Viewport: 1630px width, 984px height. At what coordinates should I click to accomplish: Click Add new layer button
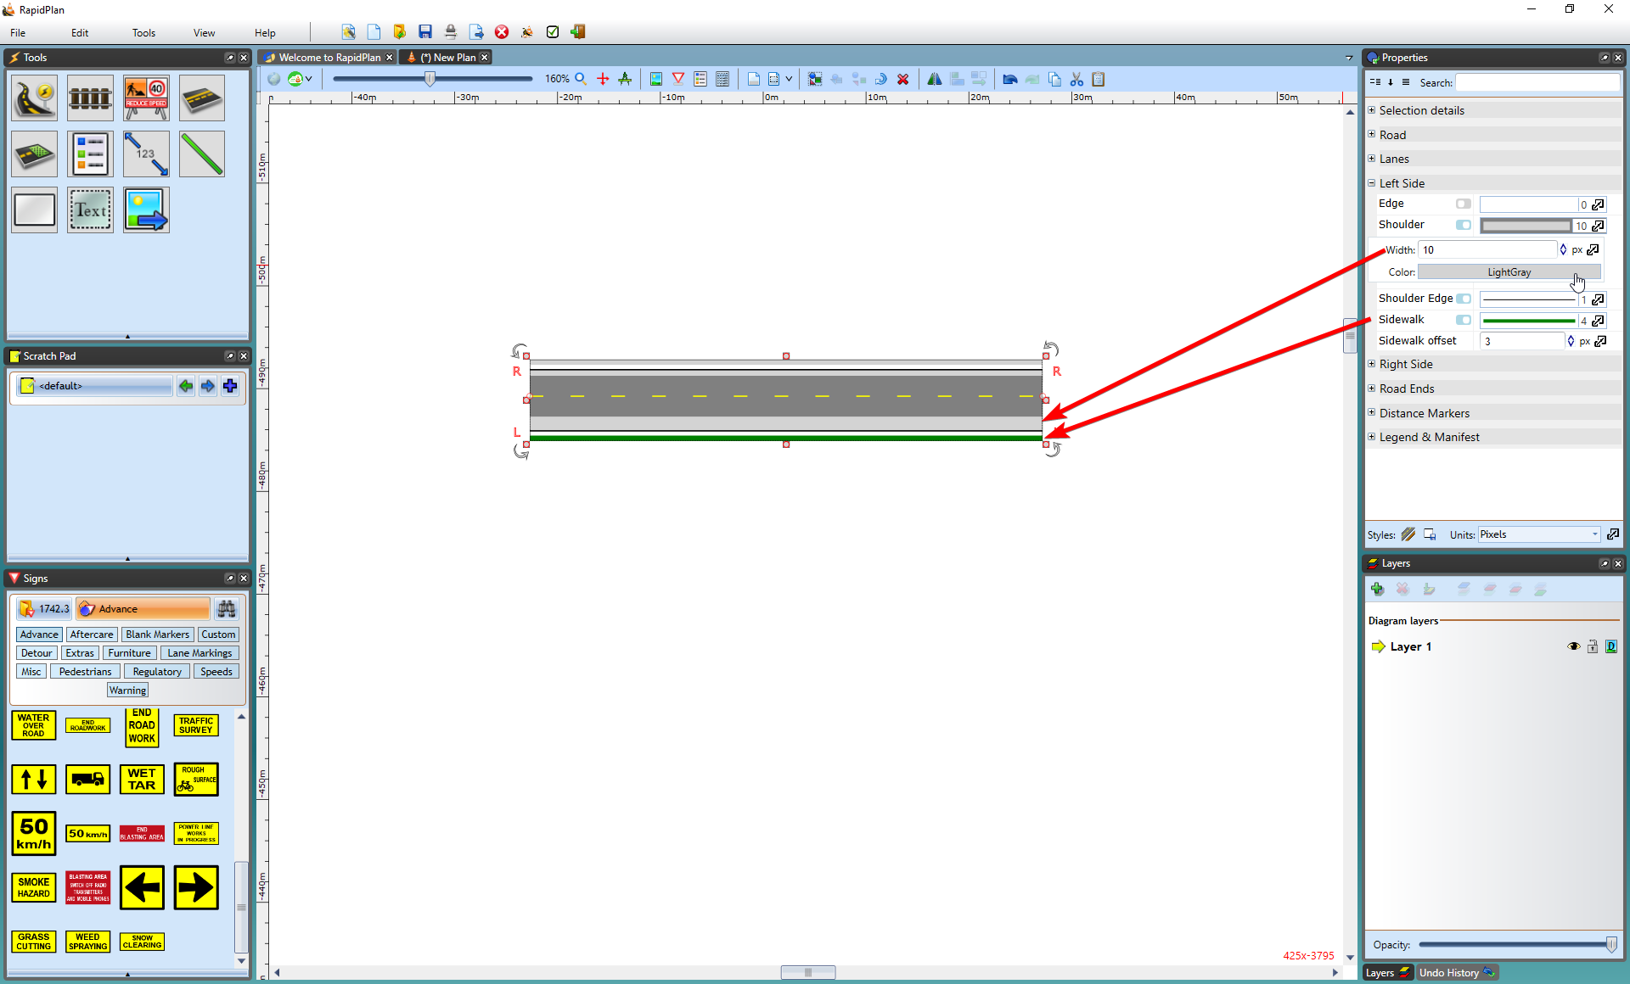tap(1379, 587)
